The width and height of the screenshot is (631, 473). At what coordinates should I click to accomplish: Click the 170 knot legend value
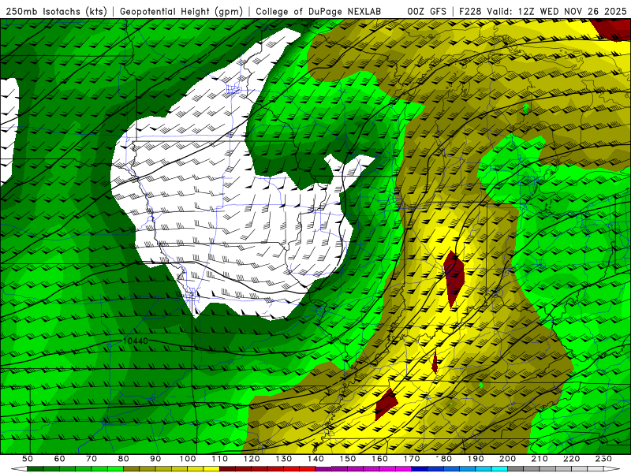[411, 459]
